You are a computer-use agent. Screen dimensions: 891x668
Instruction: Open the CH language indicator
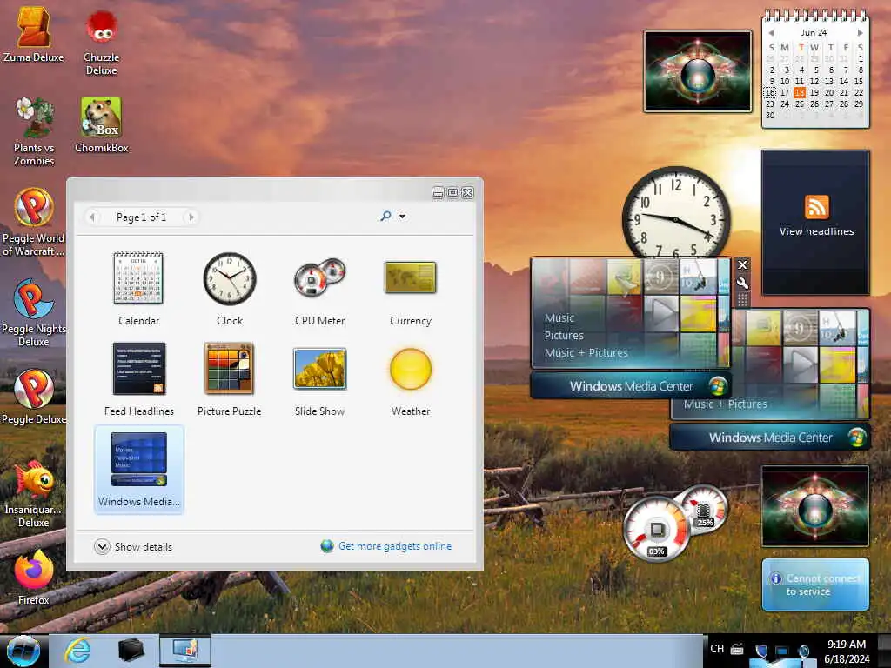[717, 649]
